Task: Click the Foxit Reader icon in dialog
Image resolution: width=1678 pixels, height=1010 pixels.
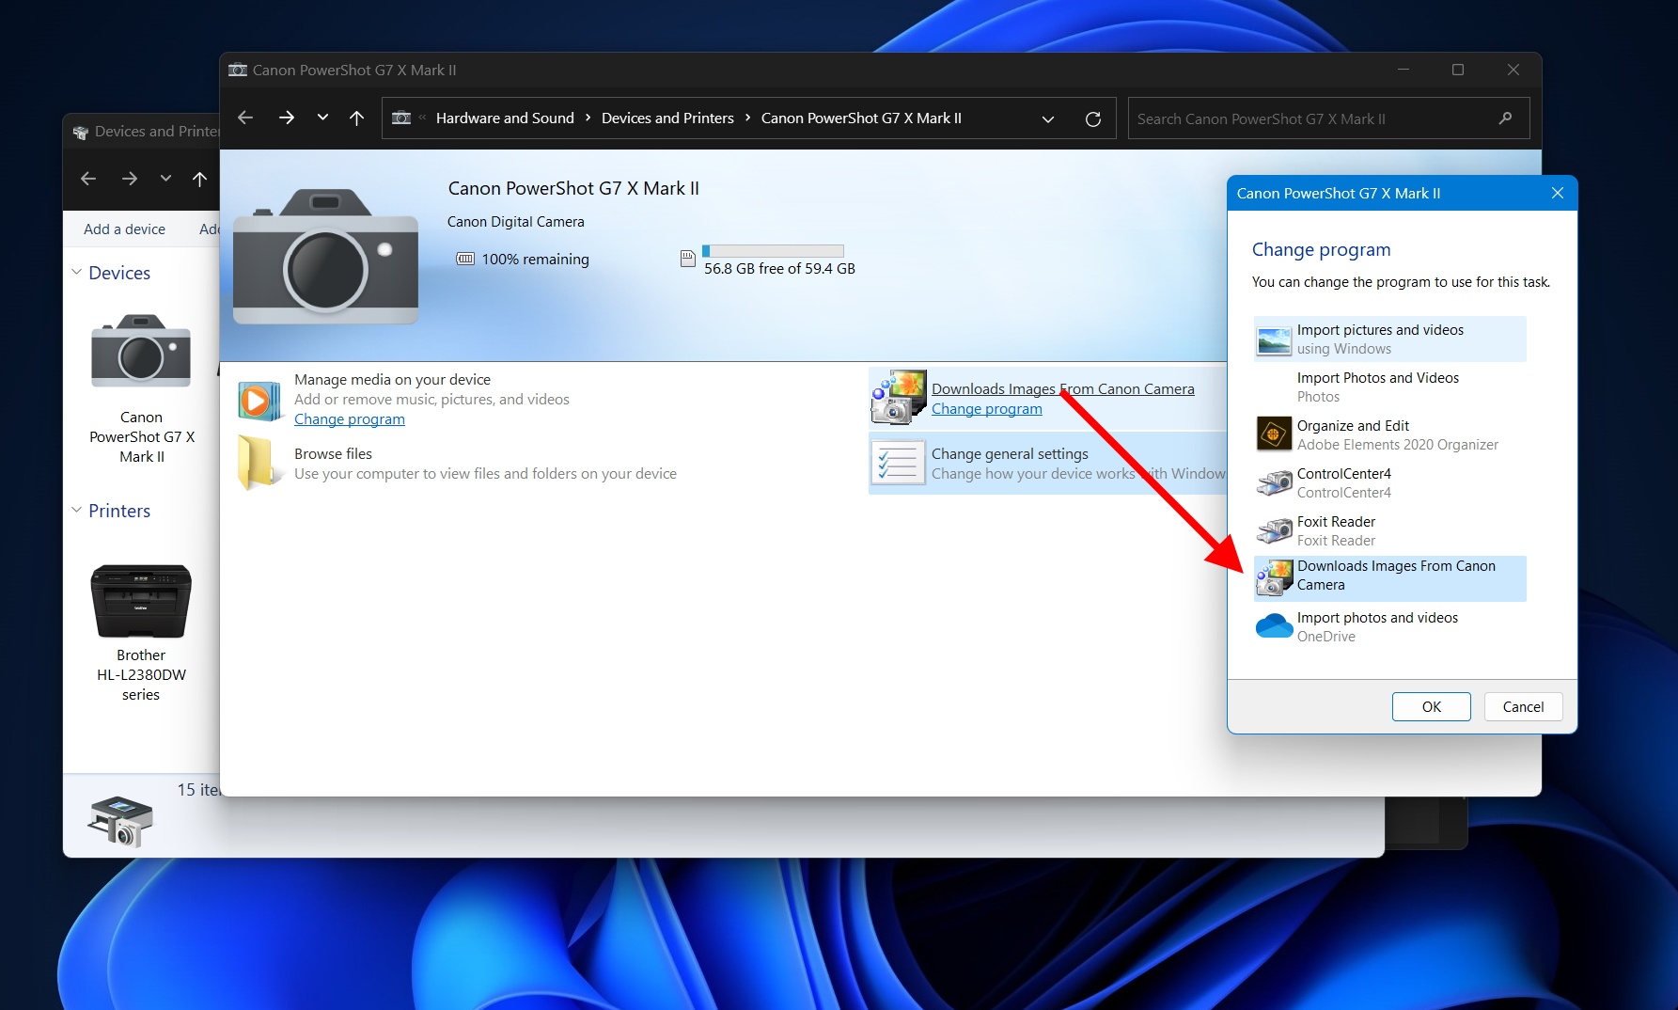Action: tap(1274, 530)
